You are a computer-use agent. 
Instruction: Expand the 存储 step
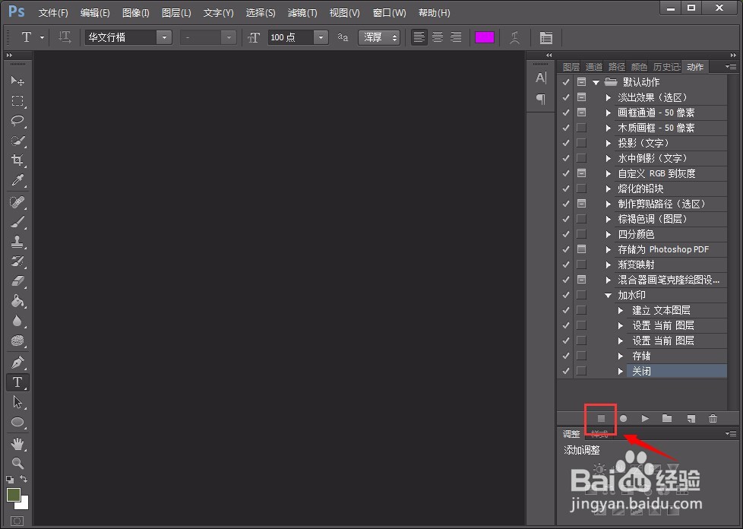point(621,356)
